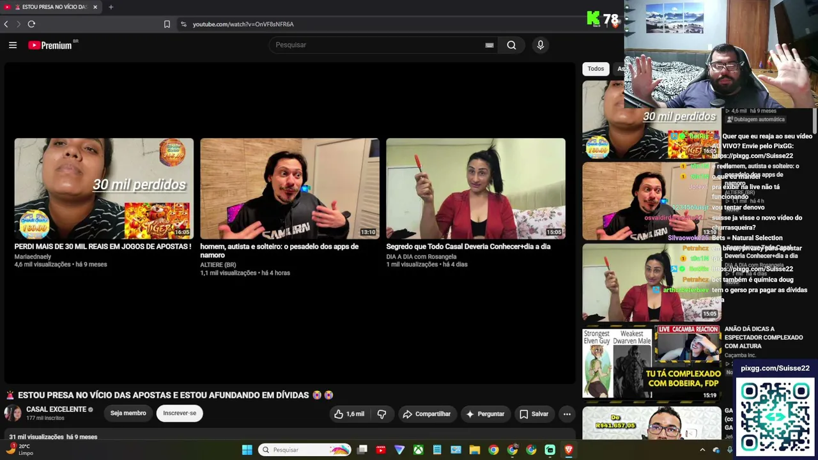Screen dimensions: 818x460
Task: Select the ESTOU PRESA NO VÍCIO browser tab
Action: point(51,7)
